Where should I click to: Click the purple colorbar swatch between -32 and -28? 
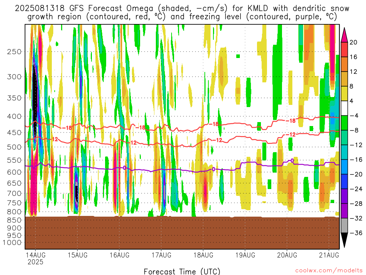tap(344, 211)
